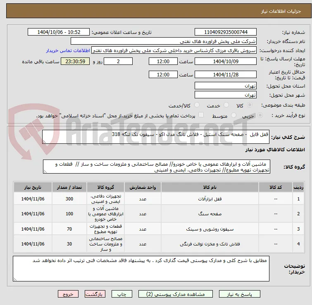This screenshot has width=312, height=305.
Task: Click the خروج exit button
Action: click(x=68, y=294)
